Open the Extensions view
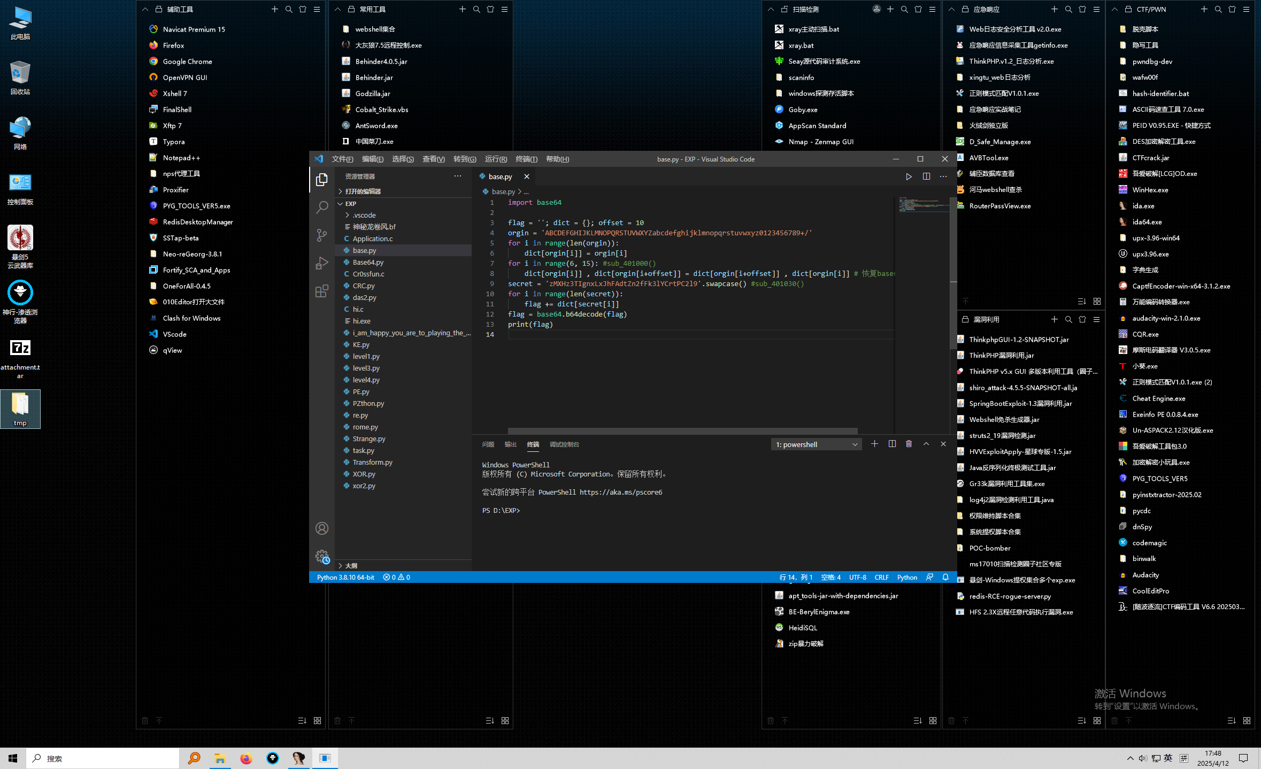Screen dimensions: 1261x769 pyautogui.click(x=321, y=291)
